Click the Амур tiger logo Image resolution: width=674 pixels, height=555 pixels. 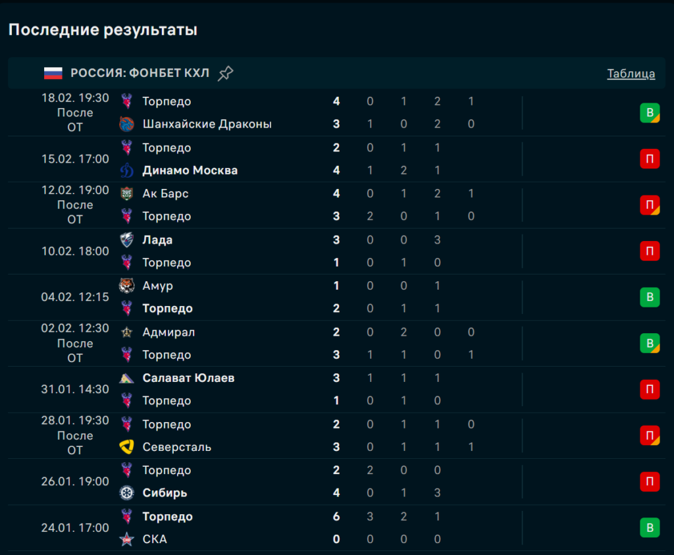[127, 286]
